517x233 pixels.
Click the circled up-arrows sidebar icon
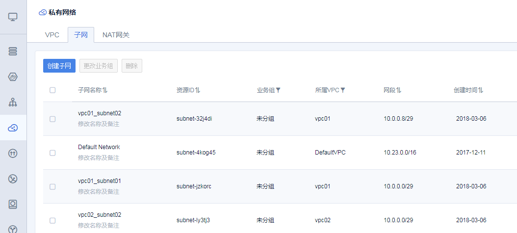13,154
